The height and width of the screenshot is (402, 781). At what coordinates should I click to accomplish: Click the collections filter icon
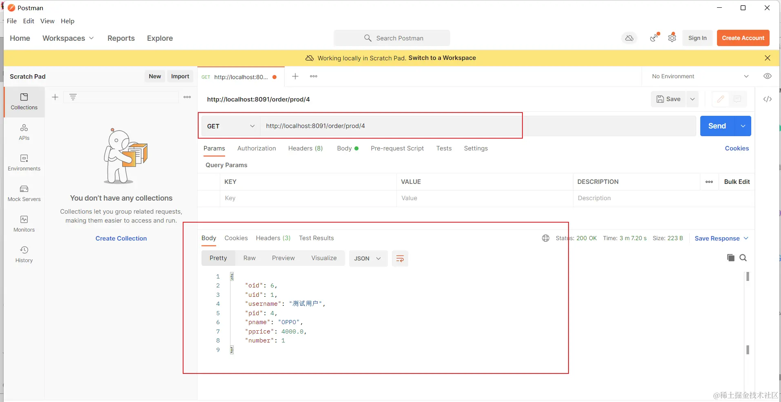[x=73, y=97]
